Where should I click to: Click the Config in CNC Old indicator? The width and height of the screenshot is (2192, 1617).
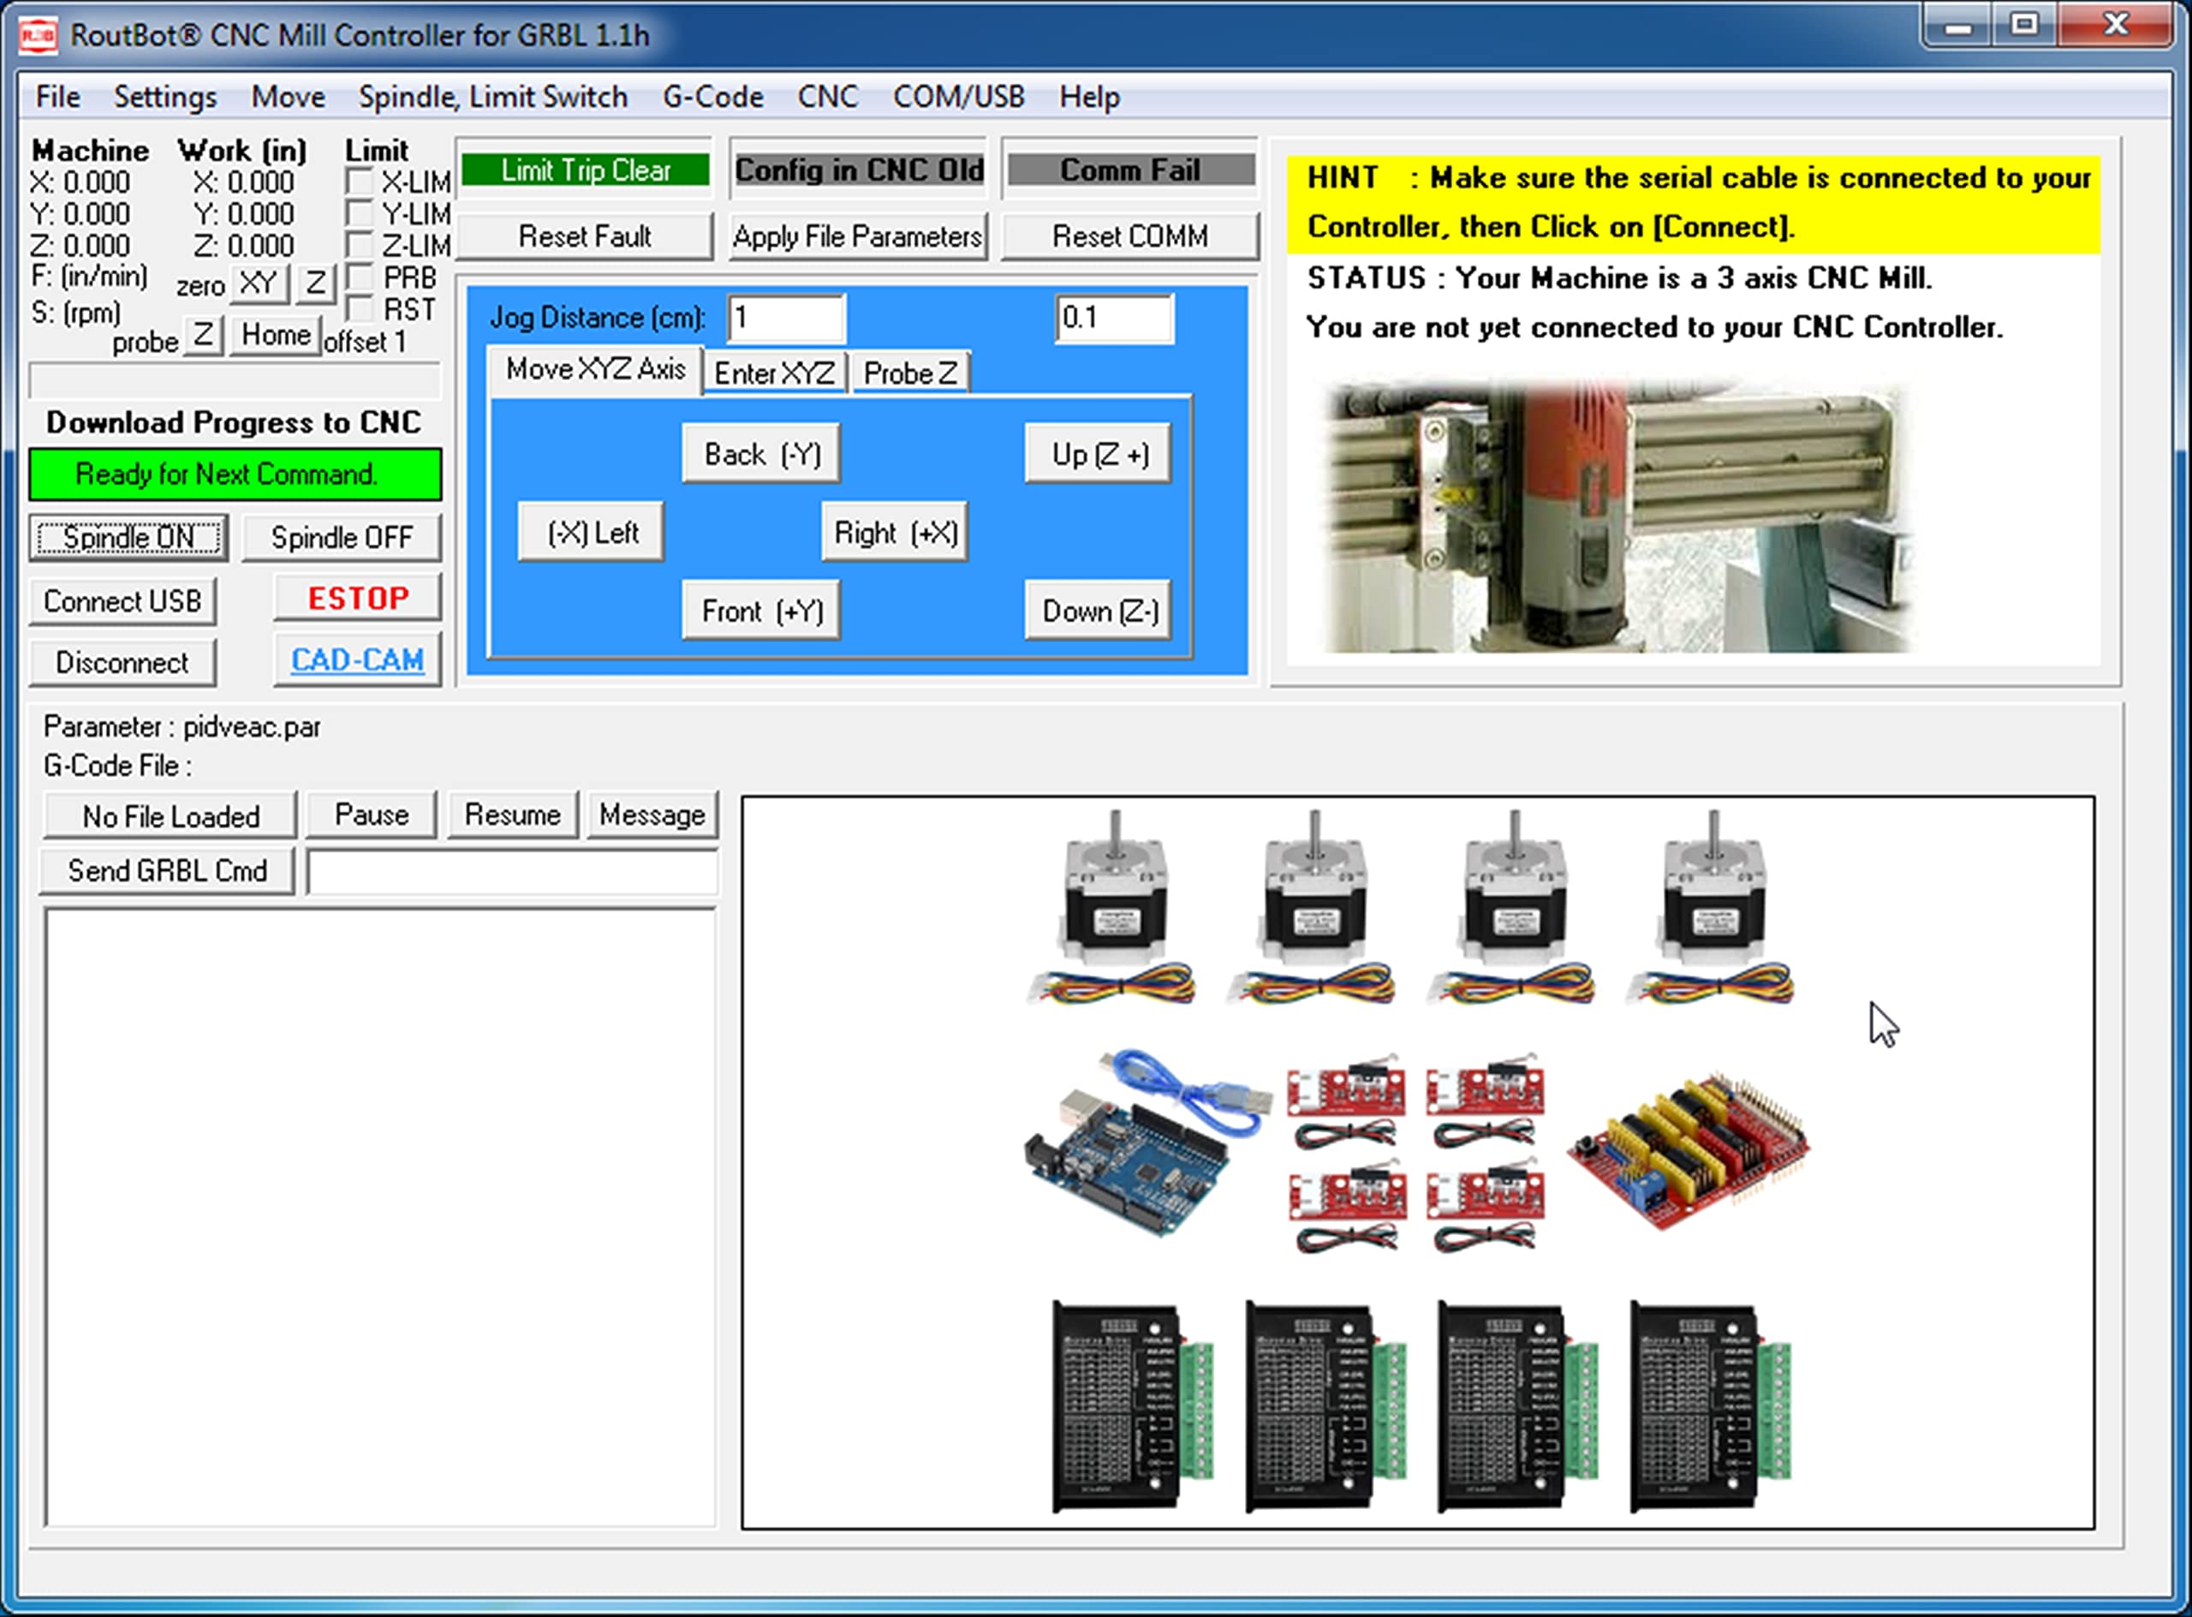858,170
